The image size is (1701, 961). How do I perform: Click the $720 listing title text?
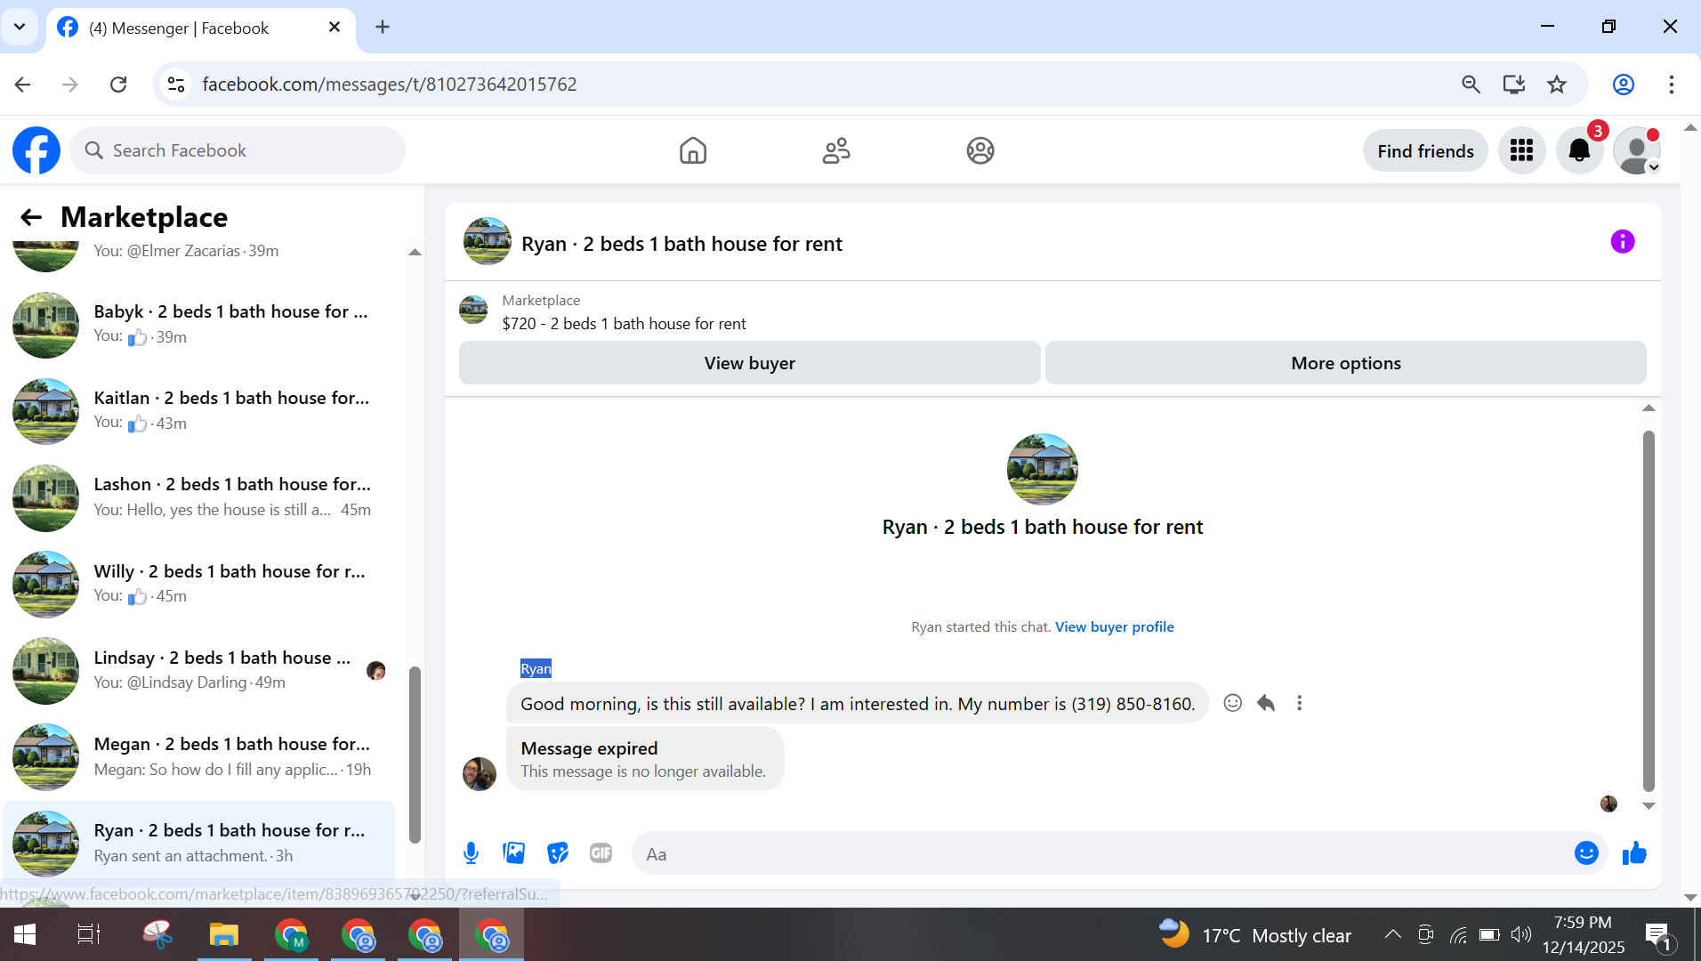[624, 324]
